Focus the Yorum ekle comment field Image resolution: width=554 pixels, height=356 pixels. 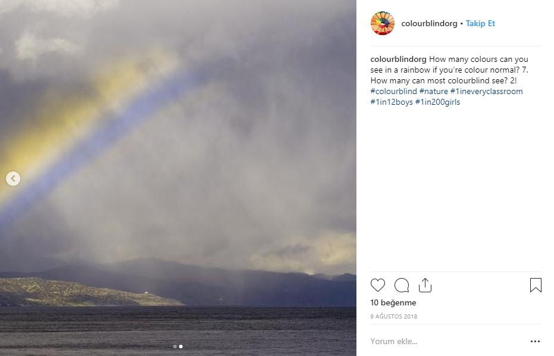click(447, 341)
